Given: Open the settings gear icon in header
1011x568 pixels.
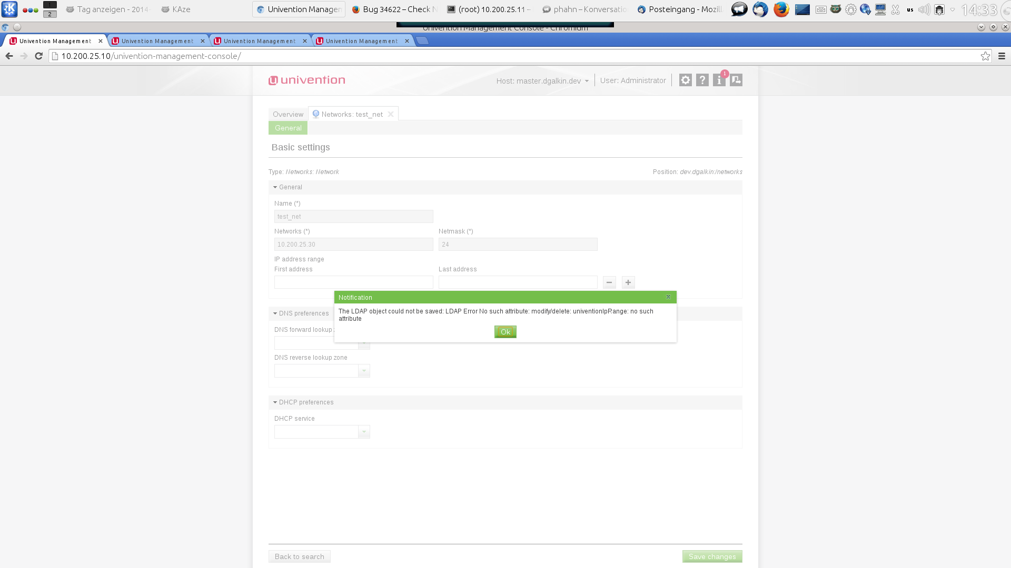Looking at the screenshot, I should click(x=685, y=80).
